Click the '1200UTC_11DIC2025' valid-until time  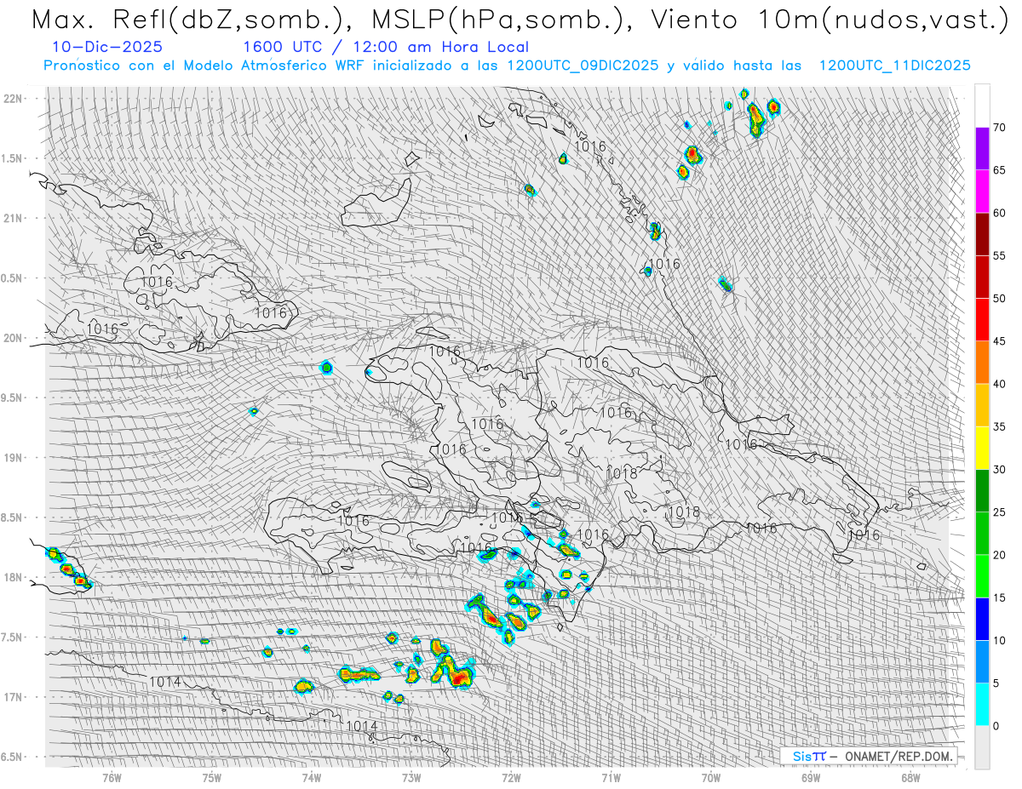tap(894, 66)
